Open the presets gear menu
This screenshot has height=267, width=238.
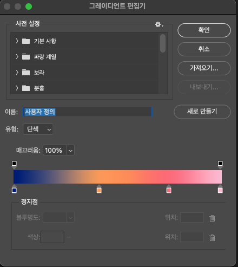(x=159, y=24)
